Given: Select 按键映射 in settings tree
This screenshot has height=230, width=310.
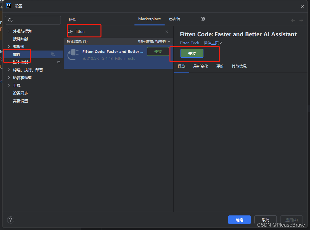Looking at the screenshot, I should pyautogui.click(x=21, y=39).
